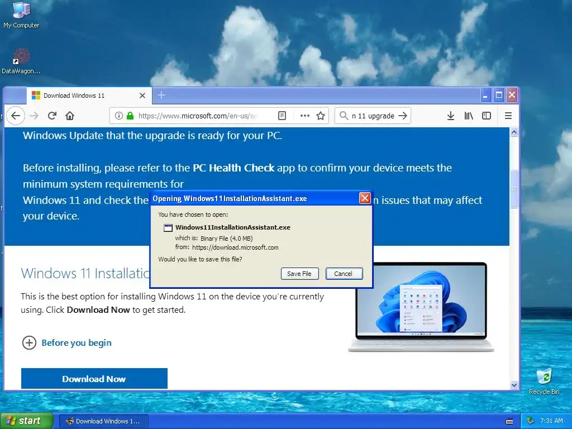
Task: Click Save File in the dialog
Action: pos(299,274)
